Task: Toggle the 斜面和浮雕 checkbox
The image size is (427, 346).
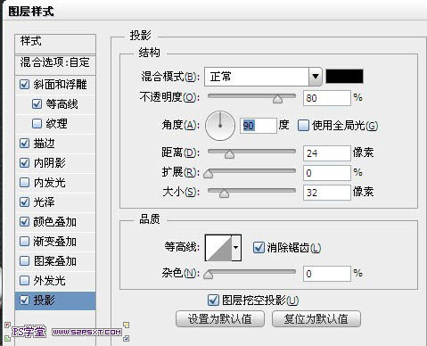Action: click(x=24, y=85)
